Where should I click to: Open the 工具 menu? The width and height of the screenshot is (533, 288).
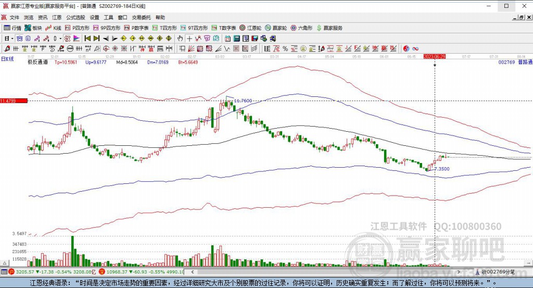[x=108, y=17]
